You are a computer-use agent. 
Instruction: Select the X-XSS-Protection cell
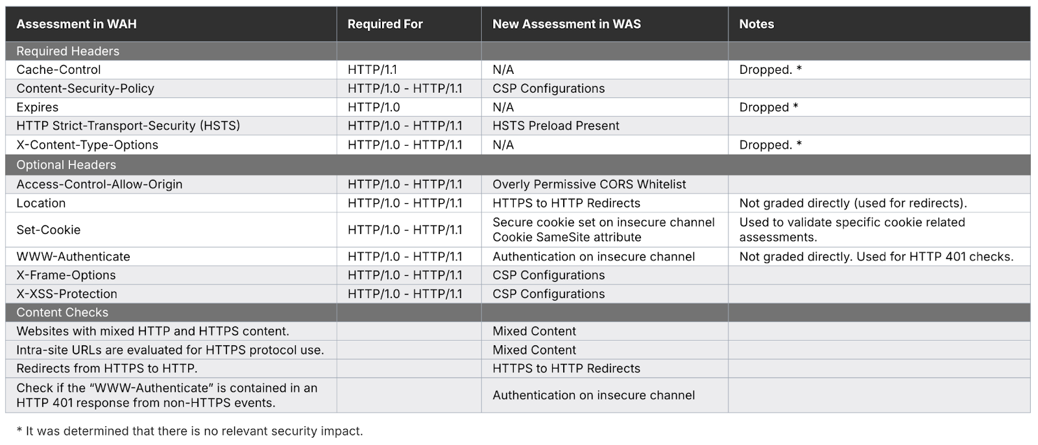pos(67,294)
